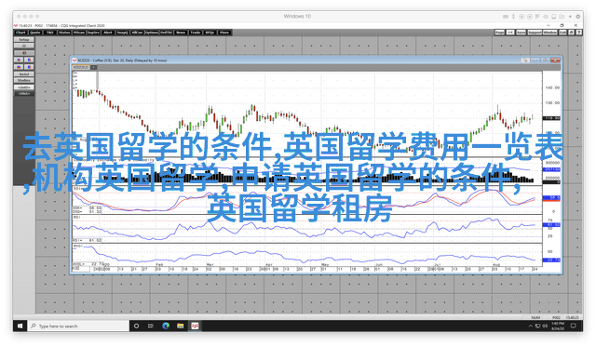
Task: Click the Page button in top-right toolbar
Action: coord(500,33)
